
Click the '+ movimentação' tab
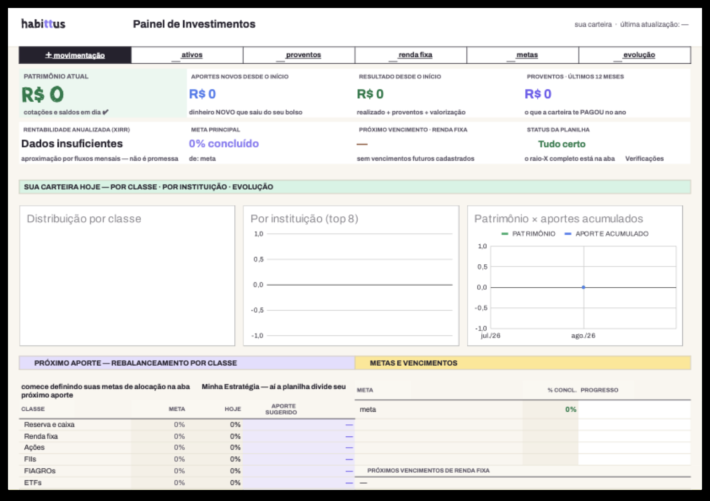pyautogui.click(x=75, y=55)
